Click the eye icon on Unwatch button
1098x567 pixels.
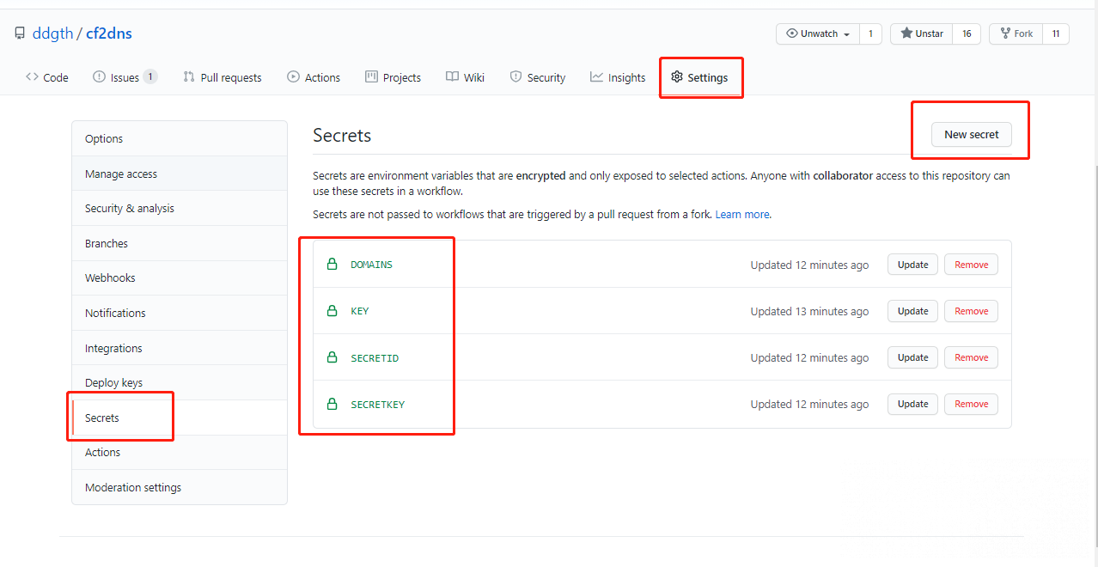click(791, 34)
